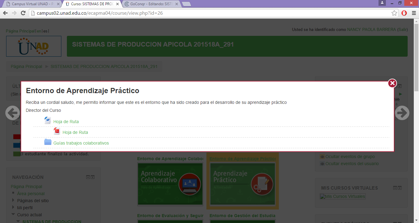
Task: Collapse the Navegación block with minus icon
Action: [88, 177]
